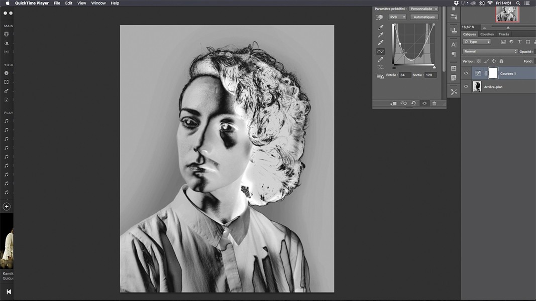Open Spotlight search in the menu bar
The width and height of the screenshot is (536, 301).
[518, 3]
